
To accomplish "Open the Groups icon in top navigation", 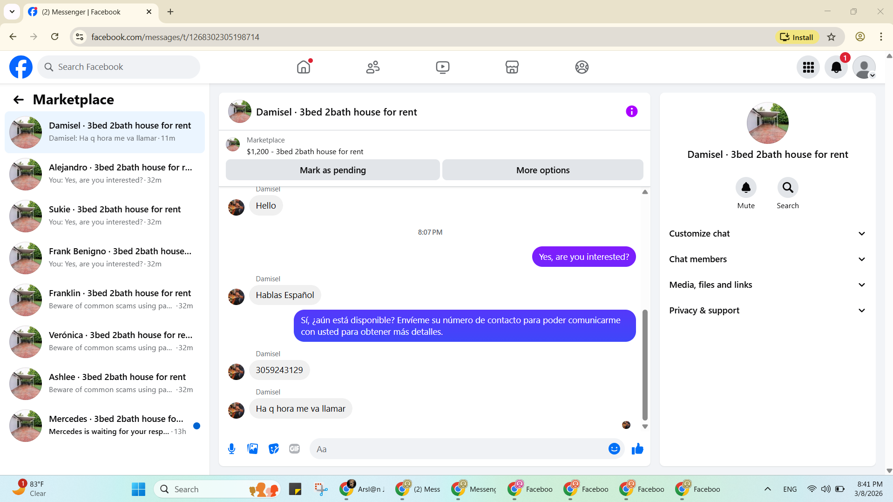I will pos(582,67).
